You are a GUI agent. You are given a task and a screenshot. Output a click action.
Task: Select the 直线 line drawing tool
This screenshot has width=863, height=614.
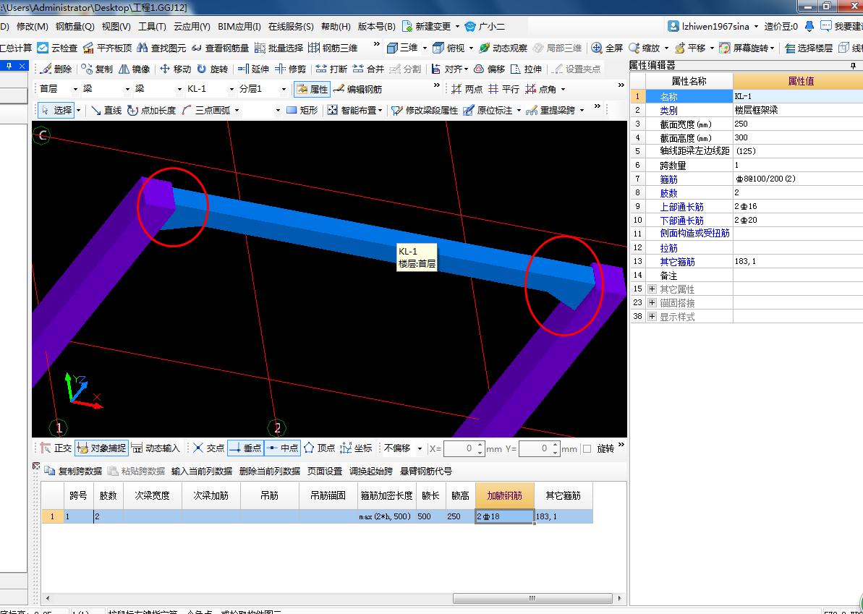coord(106,110)
